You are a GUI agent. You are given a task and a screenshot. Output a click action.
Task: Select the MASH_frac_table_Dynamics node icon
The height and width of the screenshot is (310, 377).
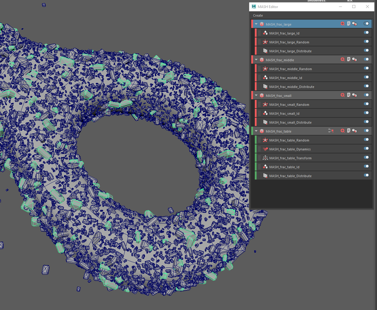pyautogui.click(x=265, y=149)
